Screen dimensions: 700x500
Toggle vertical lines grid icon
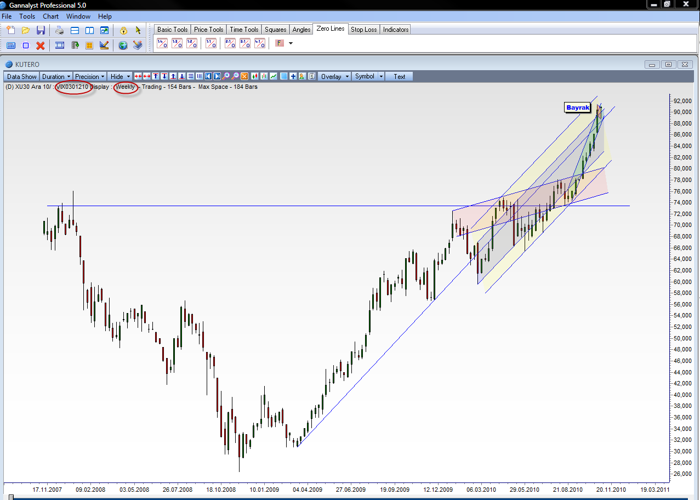pyautogui.click(x=199, y=77)
